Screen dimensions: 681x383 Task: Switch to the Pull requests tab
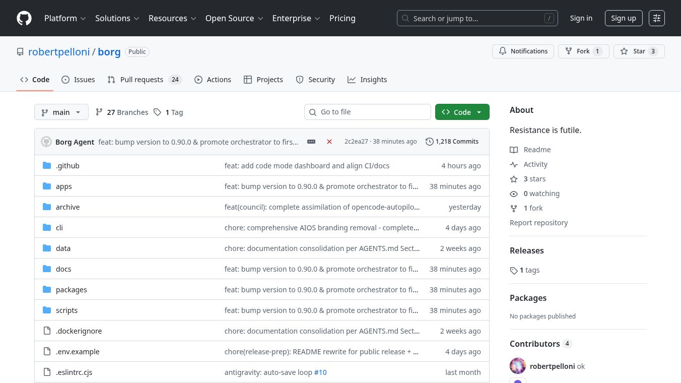[x=142, y=80]
